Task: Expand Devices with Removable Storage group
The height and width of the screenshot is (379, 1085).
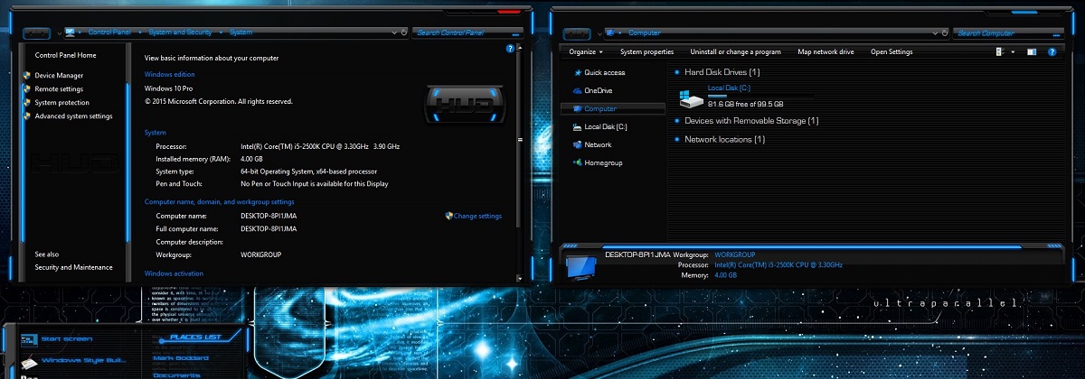Action: 677,120
